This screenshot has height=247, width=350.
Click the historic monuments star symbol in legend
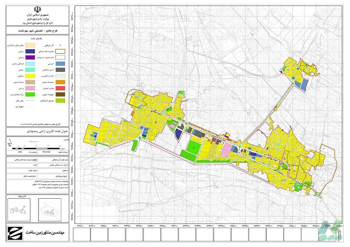[x=61, y=45]
